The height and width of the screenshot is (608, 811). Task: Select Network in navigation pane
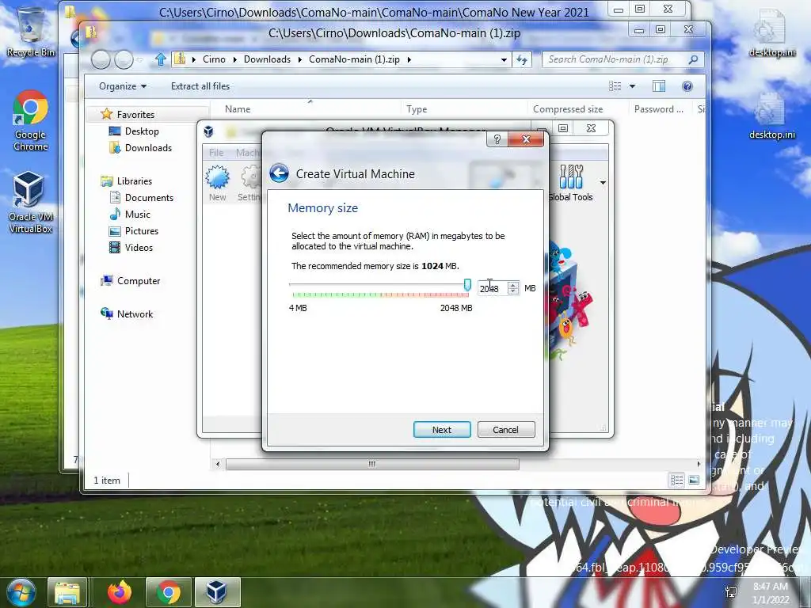[135, 313]
